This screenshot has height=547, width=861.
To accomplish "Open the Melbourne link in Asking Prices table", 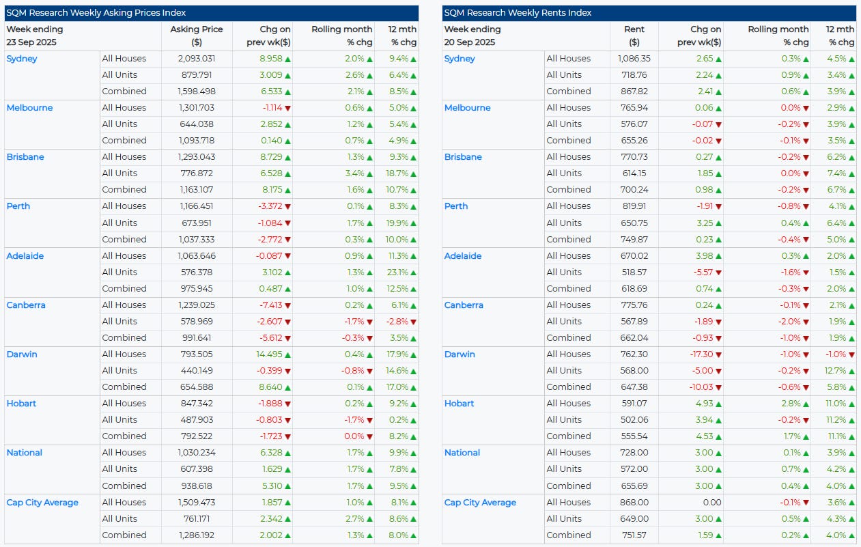I will [x=29, y=108].
